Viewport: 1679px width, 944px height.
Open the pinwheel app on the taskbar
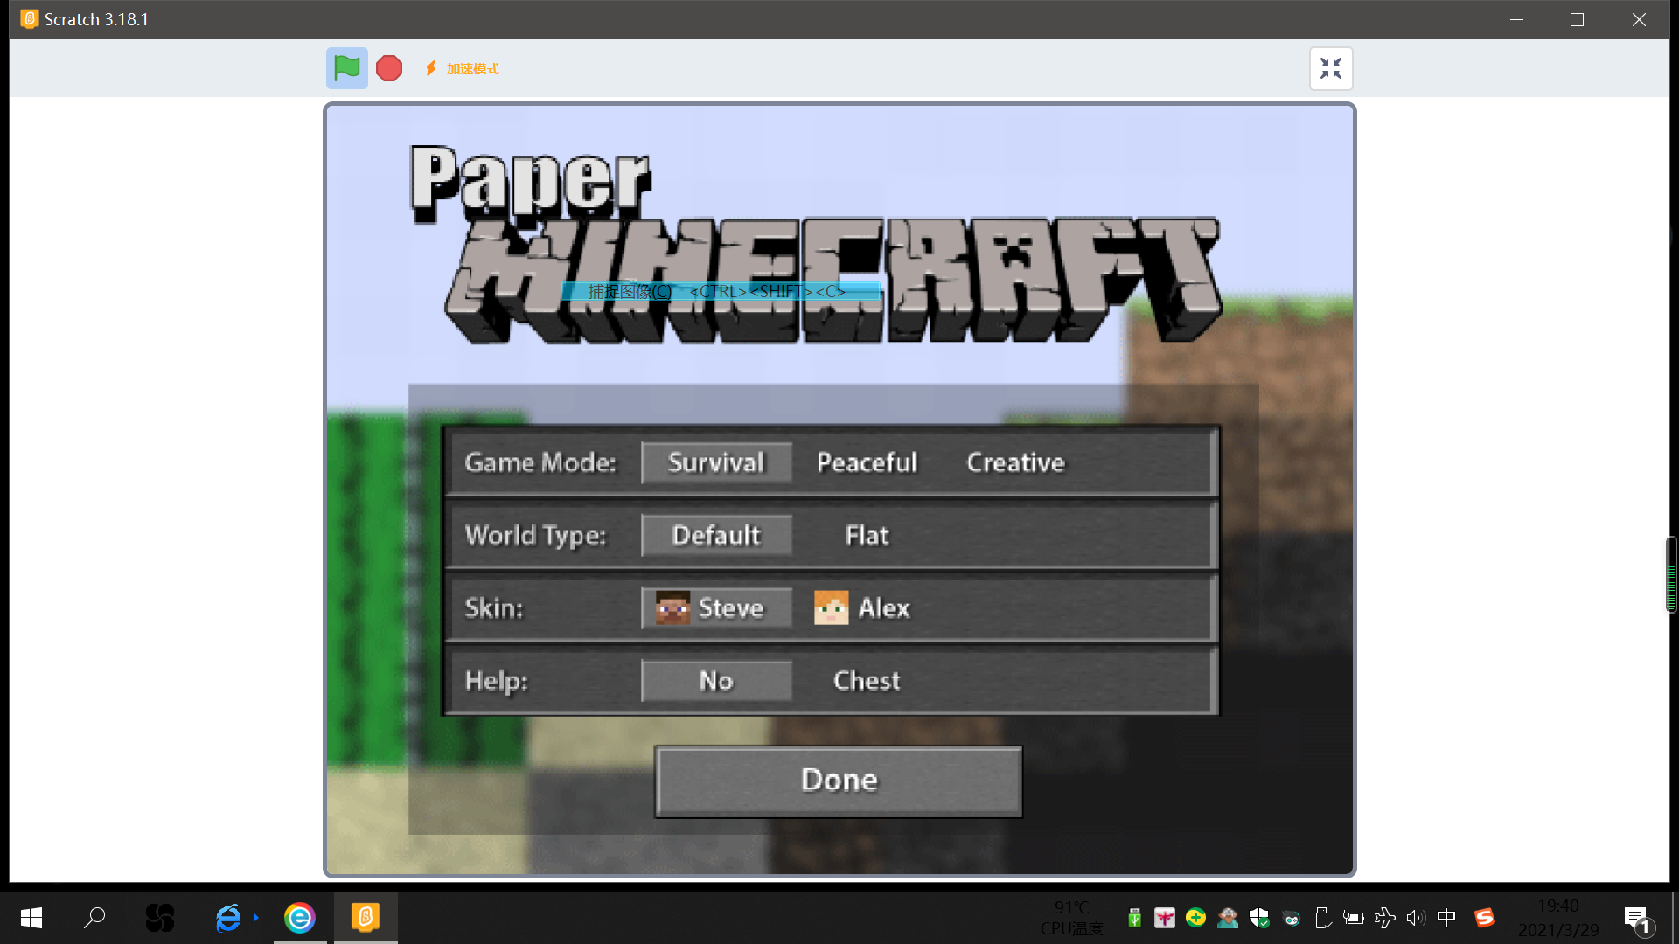[x=160, y=918]
